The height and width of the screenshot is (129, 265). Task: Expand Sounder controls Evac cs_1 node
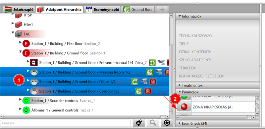tap(21, 99)
